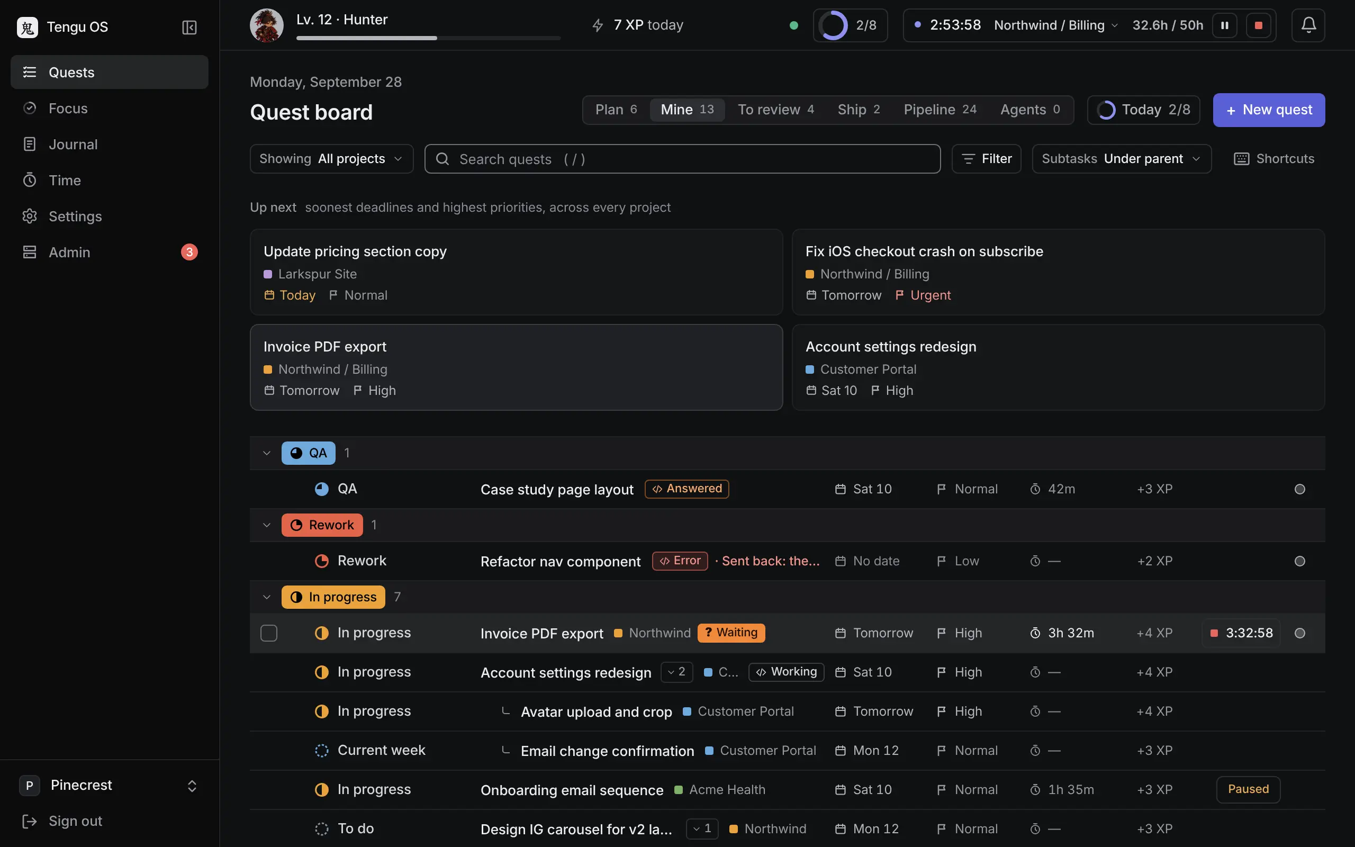The image size is (1355, 847).
Task: Open the Northwind / Billing timer project dropdown
Action: [1055, 25]
